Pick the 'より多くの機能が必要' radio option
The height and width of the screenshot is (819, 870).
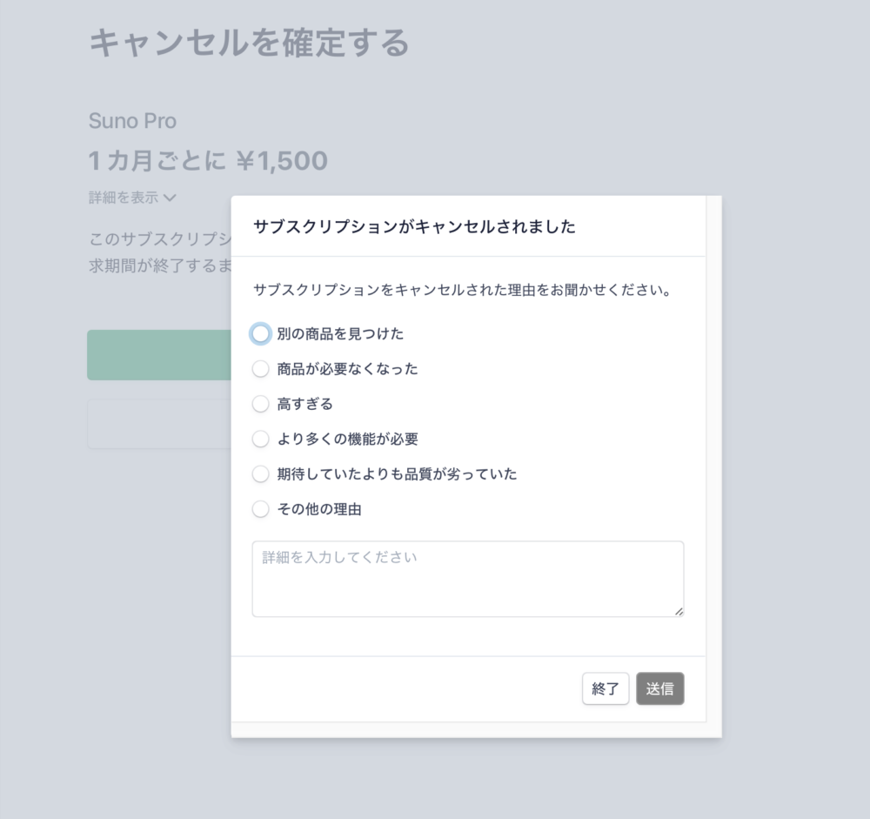pyautogui.click(x=260, y=440)
